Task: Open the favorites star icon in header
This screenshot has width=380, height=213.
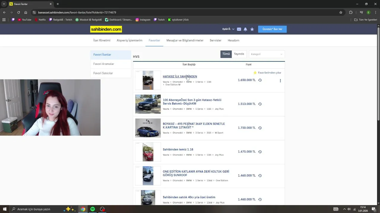Action: pos(252,29)
